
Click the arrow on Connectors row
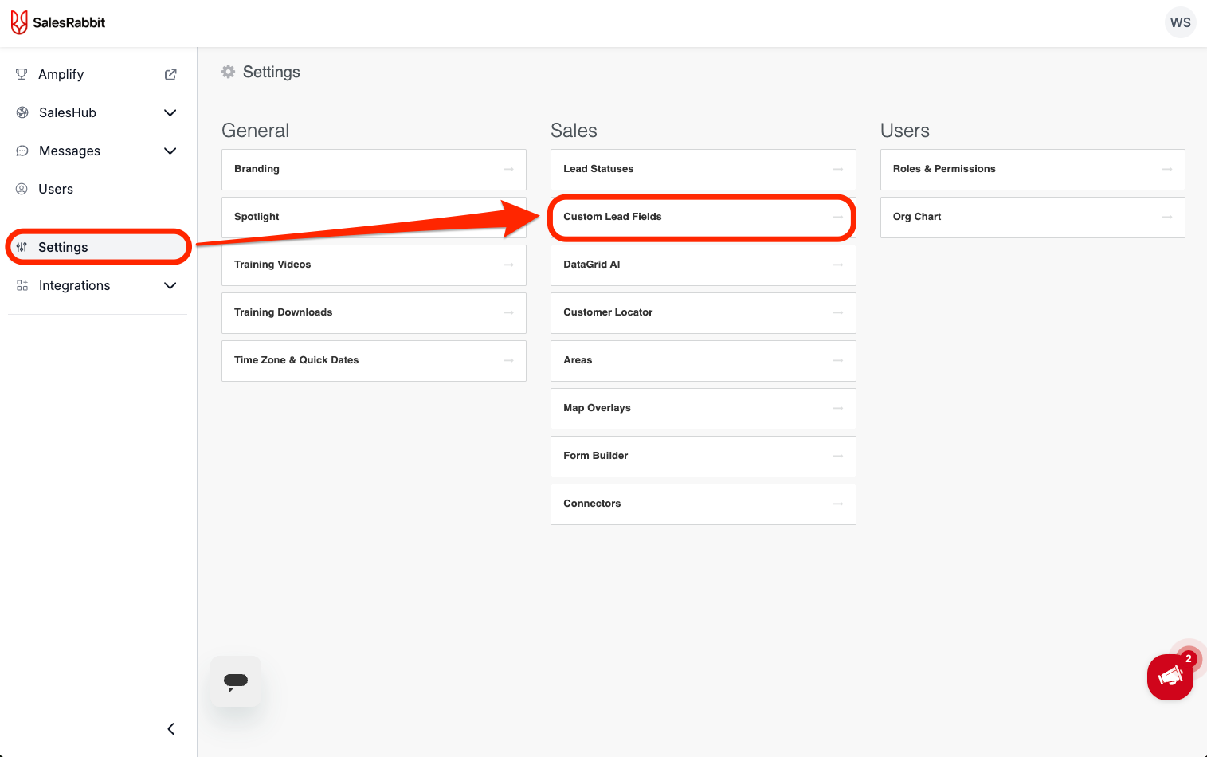point(838,504)
